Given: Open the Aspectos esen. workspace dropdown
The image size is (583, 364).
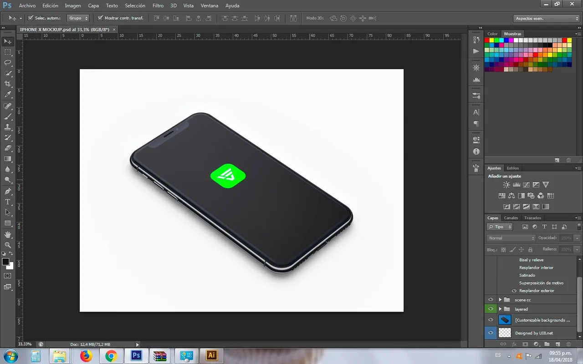Looking at the screenshot, I should tap(546, 19).
